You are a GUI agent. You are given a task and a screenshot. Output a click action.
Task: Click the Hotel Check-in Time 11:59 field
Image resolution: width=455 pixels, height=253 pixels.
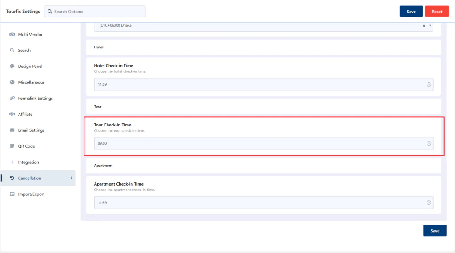coord(263,84)
